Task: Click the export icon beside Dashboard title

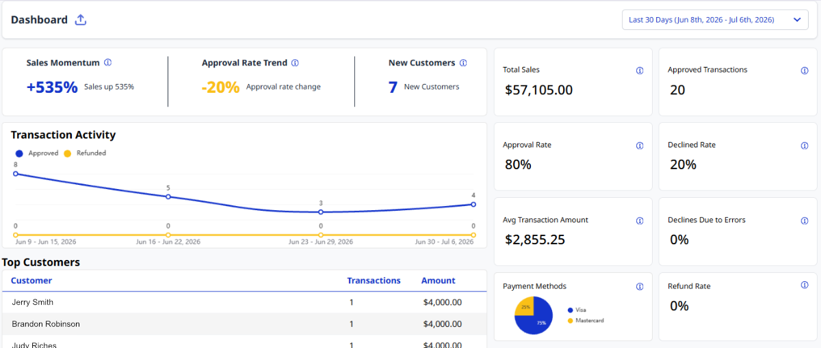Action: [81, 20]
